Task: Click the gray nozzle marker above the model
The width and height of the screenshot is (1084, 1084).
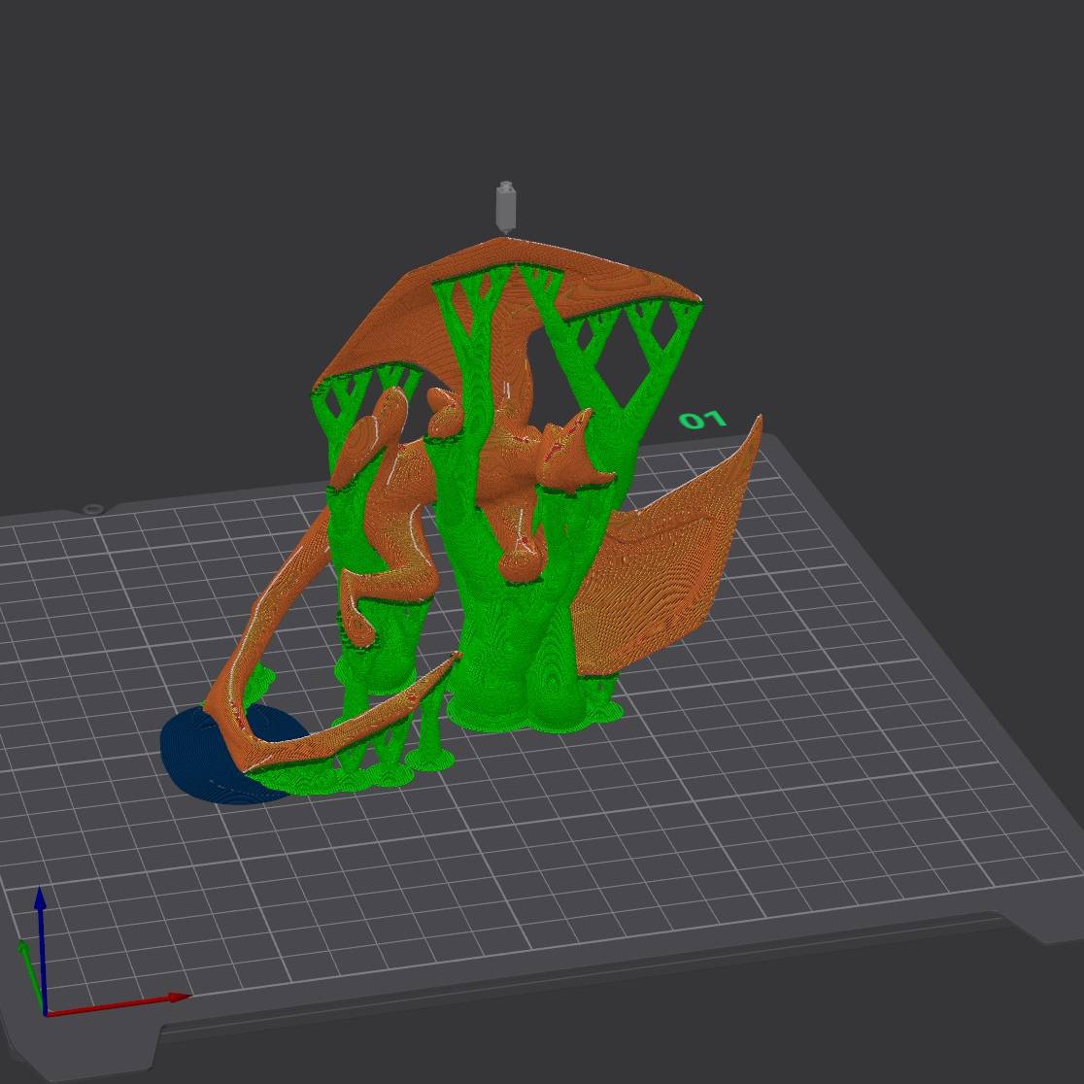Action: pyautogui.click(x=506, y=207)
